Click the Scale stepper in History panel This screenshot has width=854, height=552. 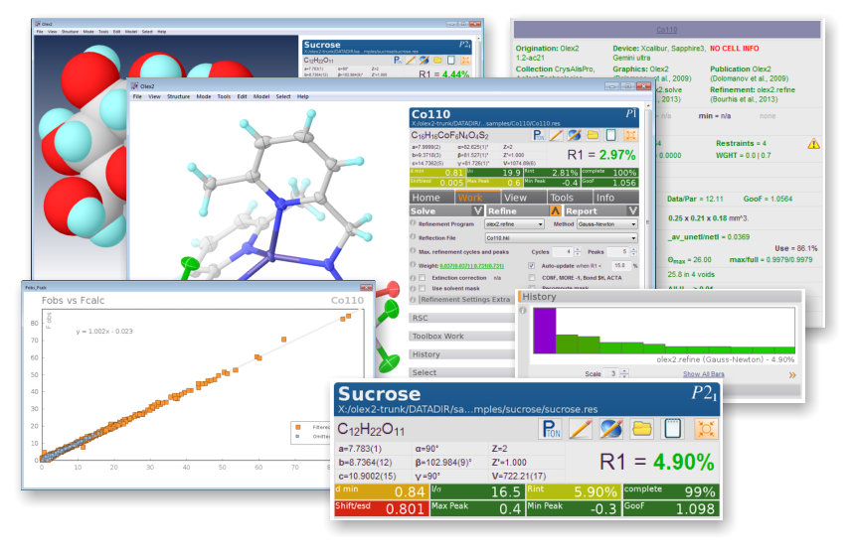coord(624,373)
